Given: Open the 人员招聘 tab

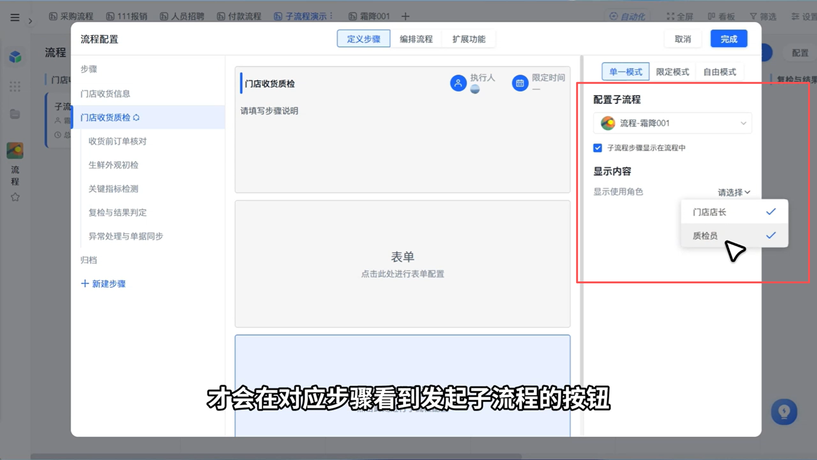Looking at the screenshot, I should tap(182, 16).
